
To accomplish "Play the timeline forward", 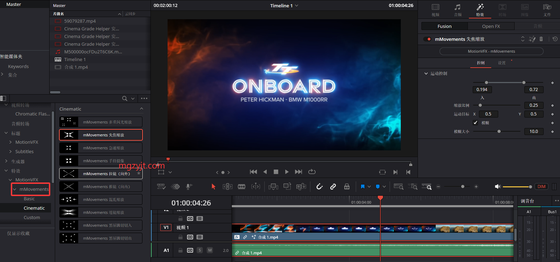I will click(x=287, y=172).
